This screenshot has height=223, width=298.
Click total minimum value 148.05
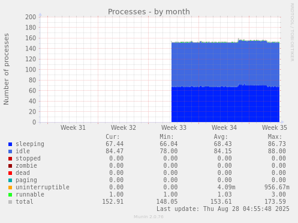pyautogui.click(x=167, y=202)
